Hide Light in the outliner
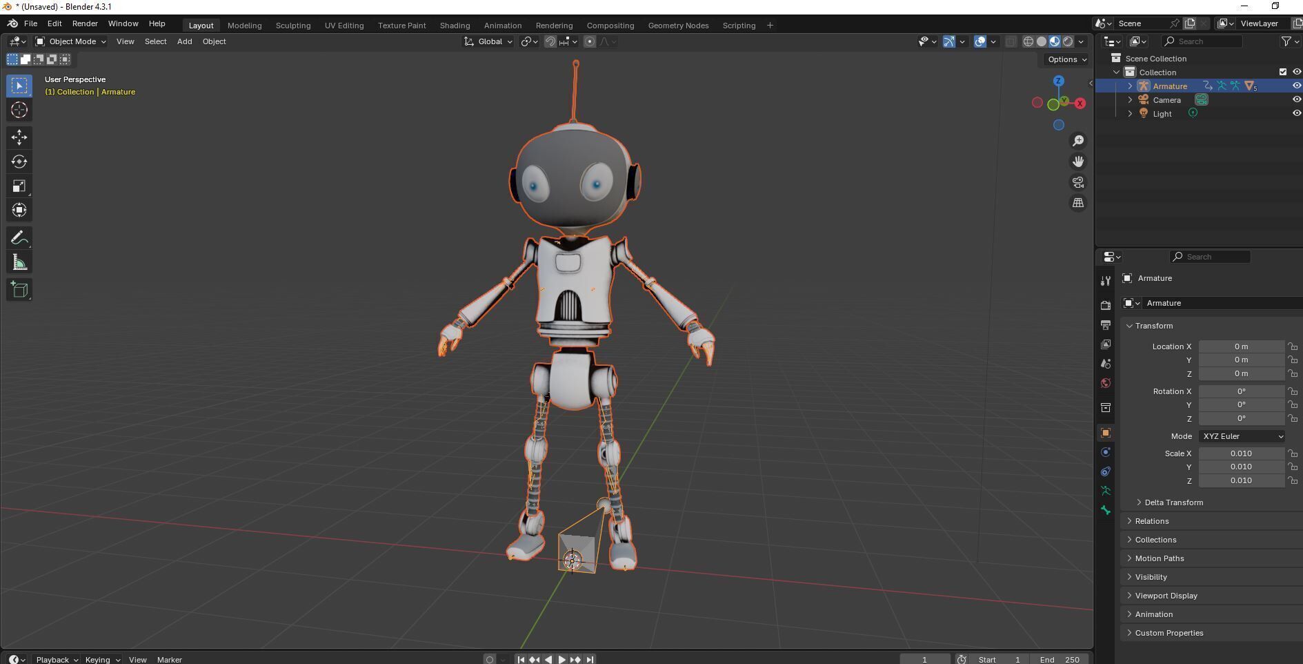This screenshot has height=664, width=1303. point(1296,113)
